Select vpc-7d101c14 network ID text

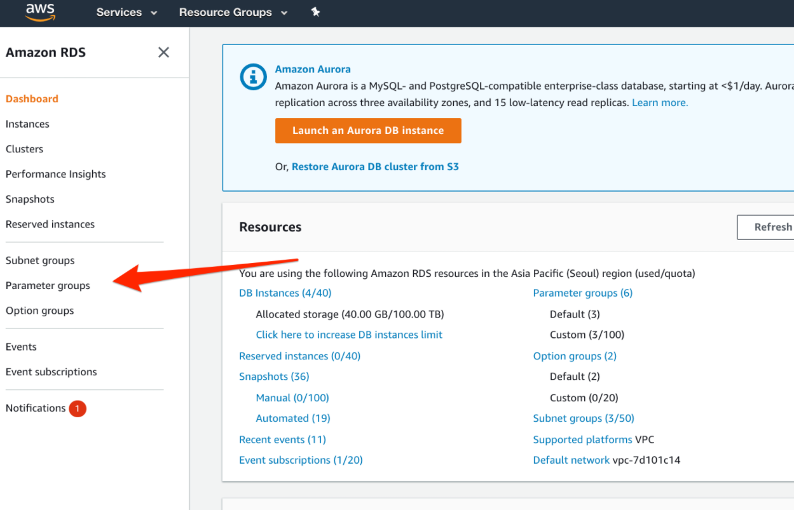pyautogui.click(x=647, y=460)
